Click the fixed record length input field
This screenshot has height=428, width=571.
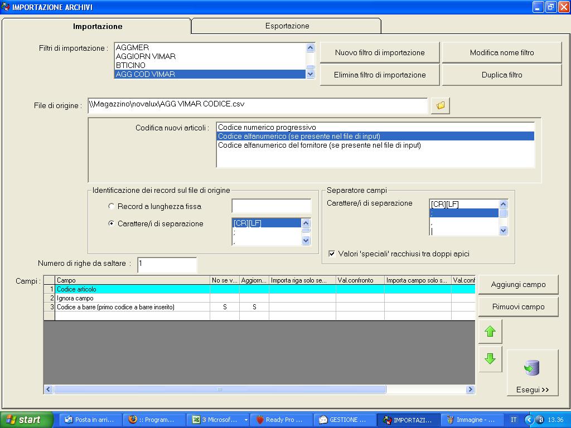click(272, 206)
